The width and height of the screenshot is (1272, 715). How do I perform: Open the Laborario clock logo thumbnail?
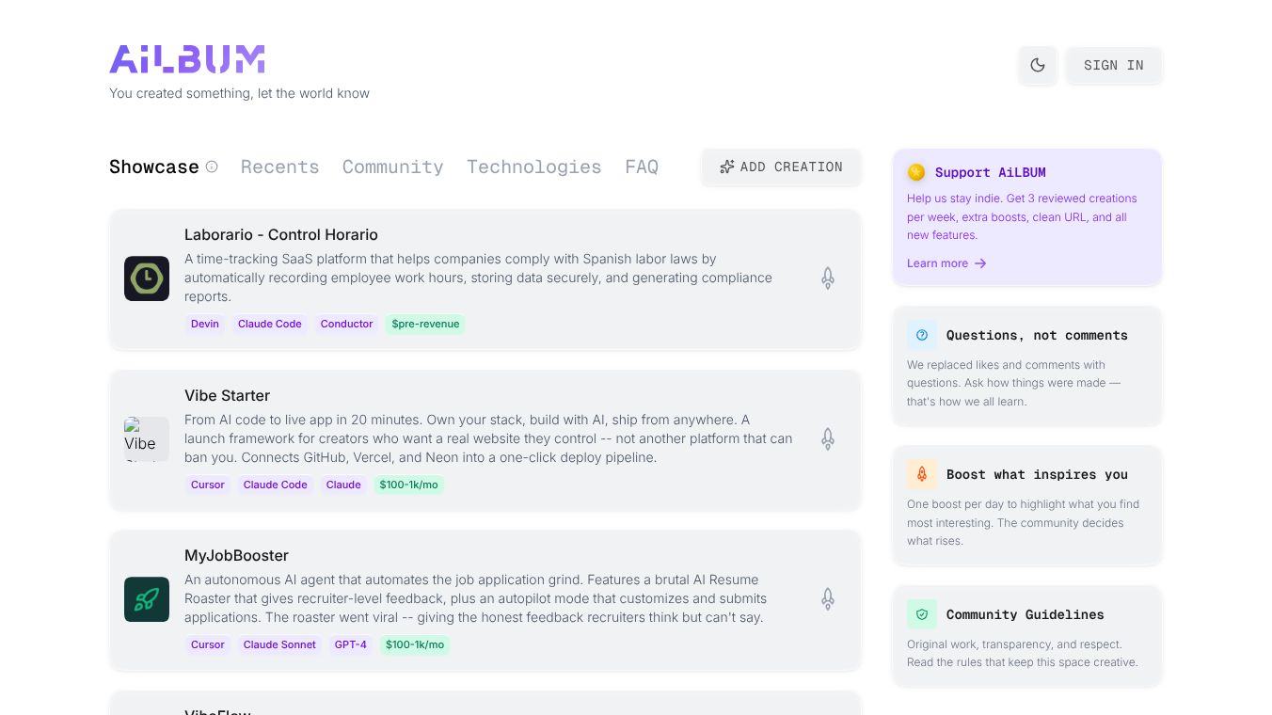coord(147,278)
